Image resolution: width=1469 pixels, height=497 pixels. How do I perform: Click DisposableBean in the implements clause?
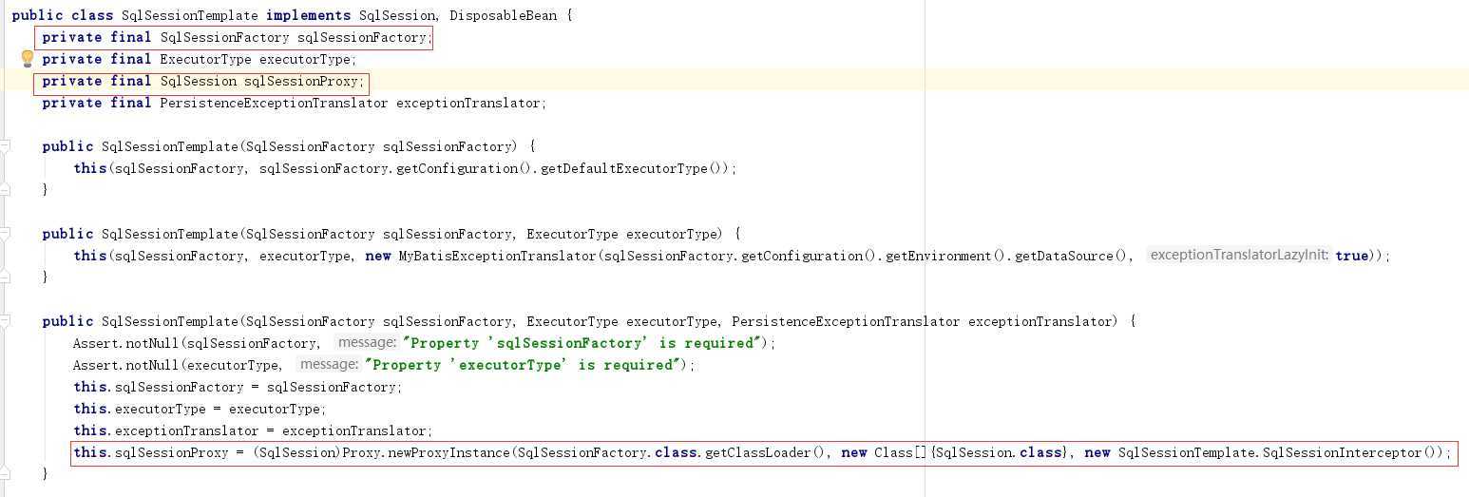point(503,16)
